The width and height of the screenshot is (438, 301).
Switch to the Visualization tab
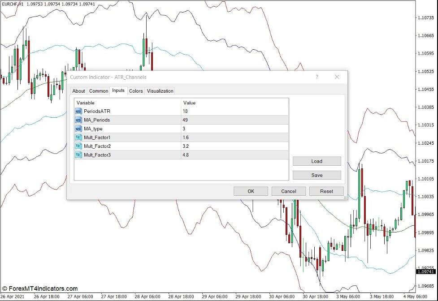click(160, 91)
